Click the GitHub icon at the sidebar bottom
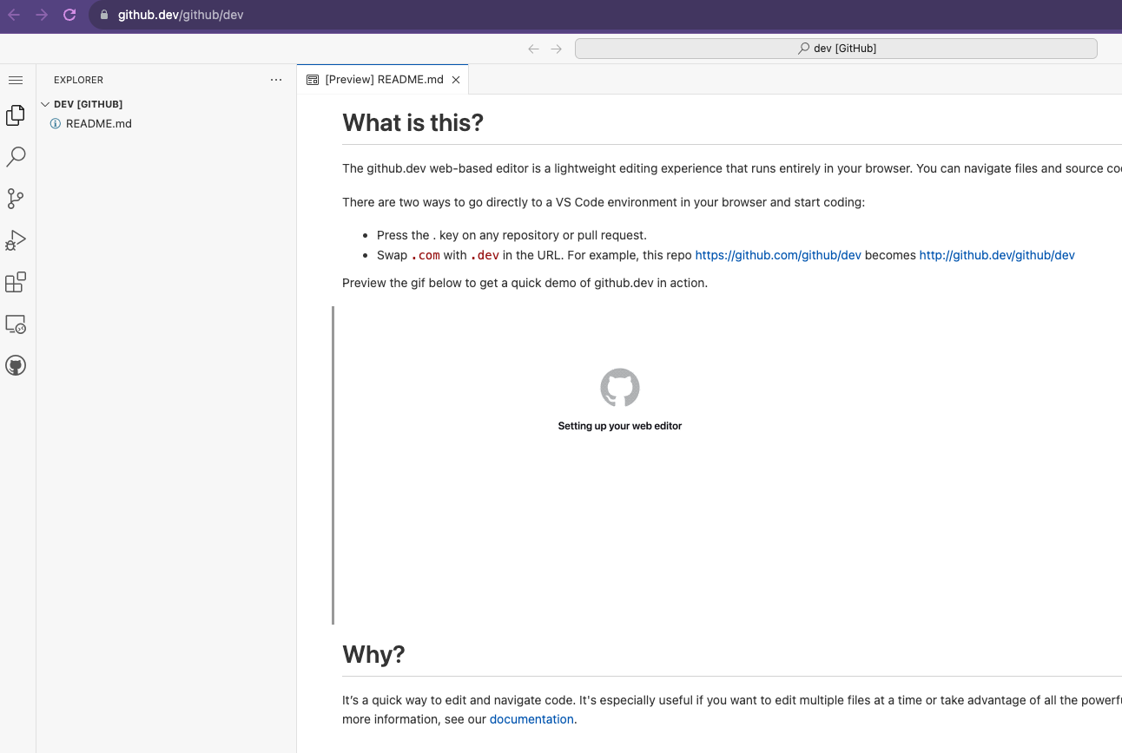This screenshot has width=1122, height=753. tap(15, 365)
